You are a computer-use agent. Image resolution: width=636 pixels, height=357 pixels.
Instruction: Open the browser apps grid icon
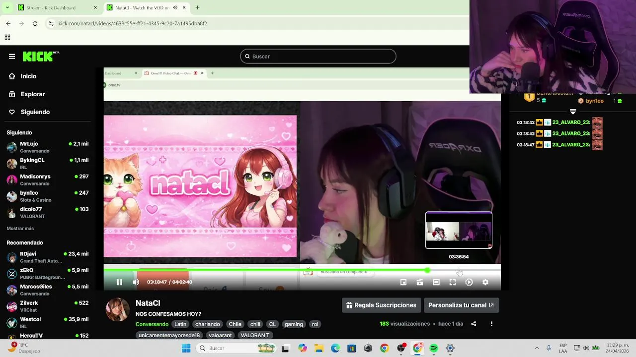click(7, 37)
